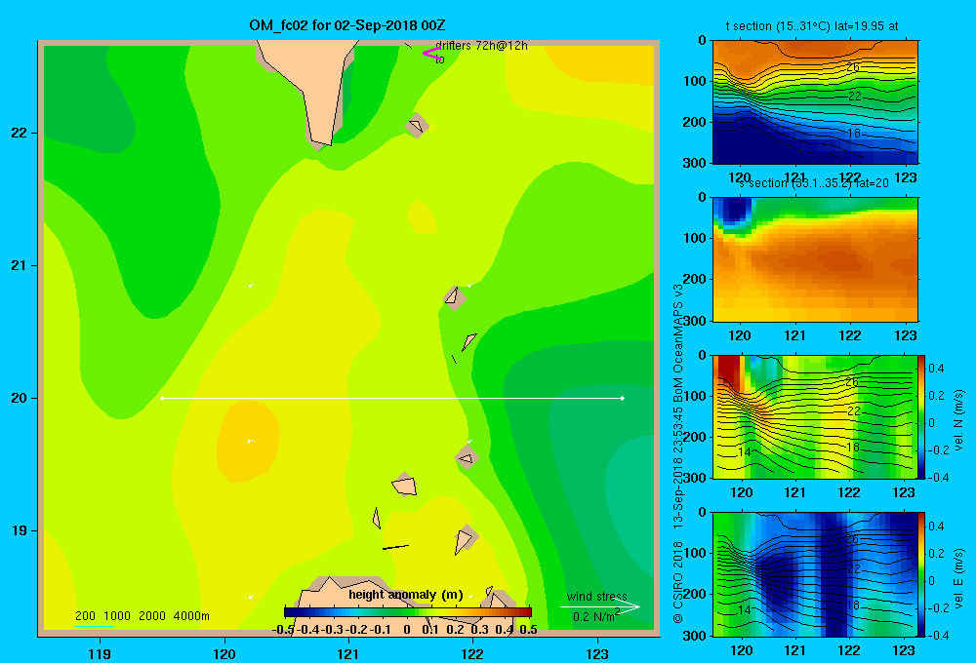Open the salinity section plot

815,259
